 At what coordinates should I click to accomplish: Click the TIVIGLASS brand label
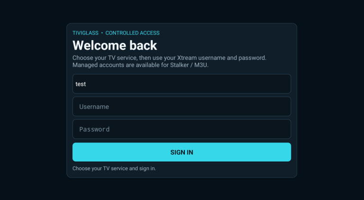85,33
